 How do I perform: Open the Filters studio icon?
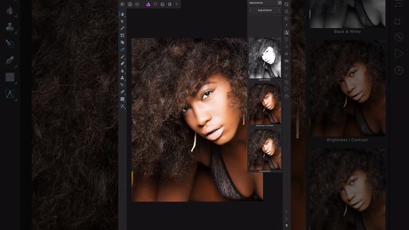(x=286, y=40)
